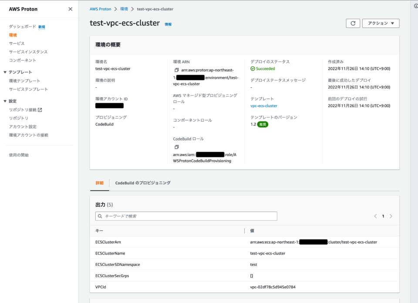Click the 新規 badge next to ダッシュボード
The height and width of the screenshot is (303, 418).
42,27
